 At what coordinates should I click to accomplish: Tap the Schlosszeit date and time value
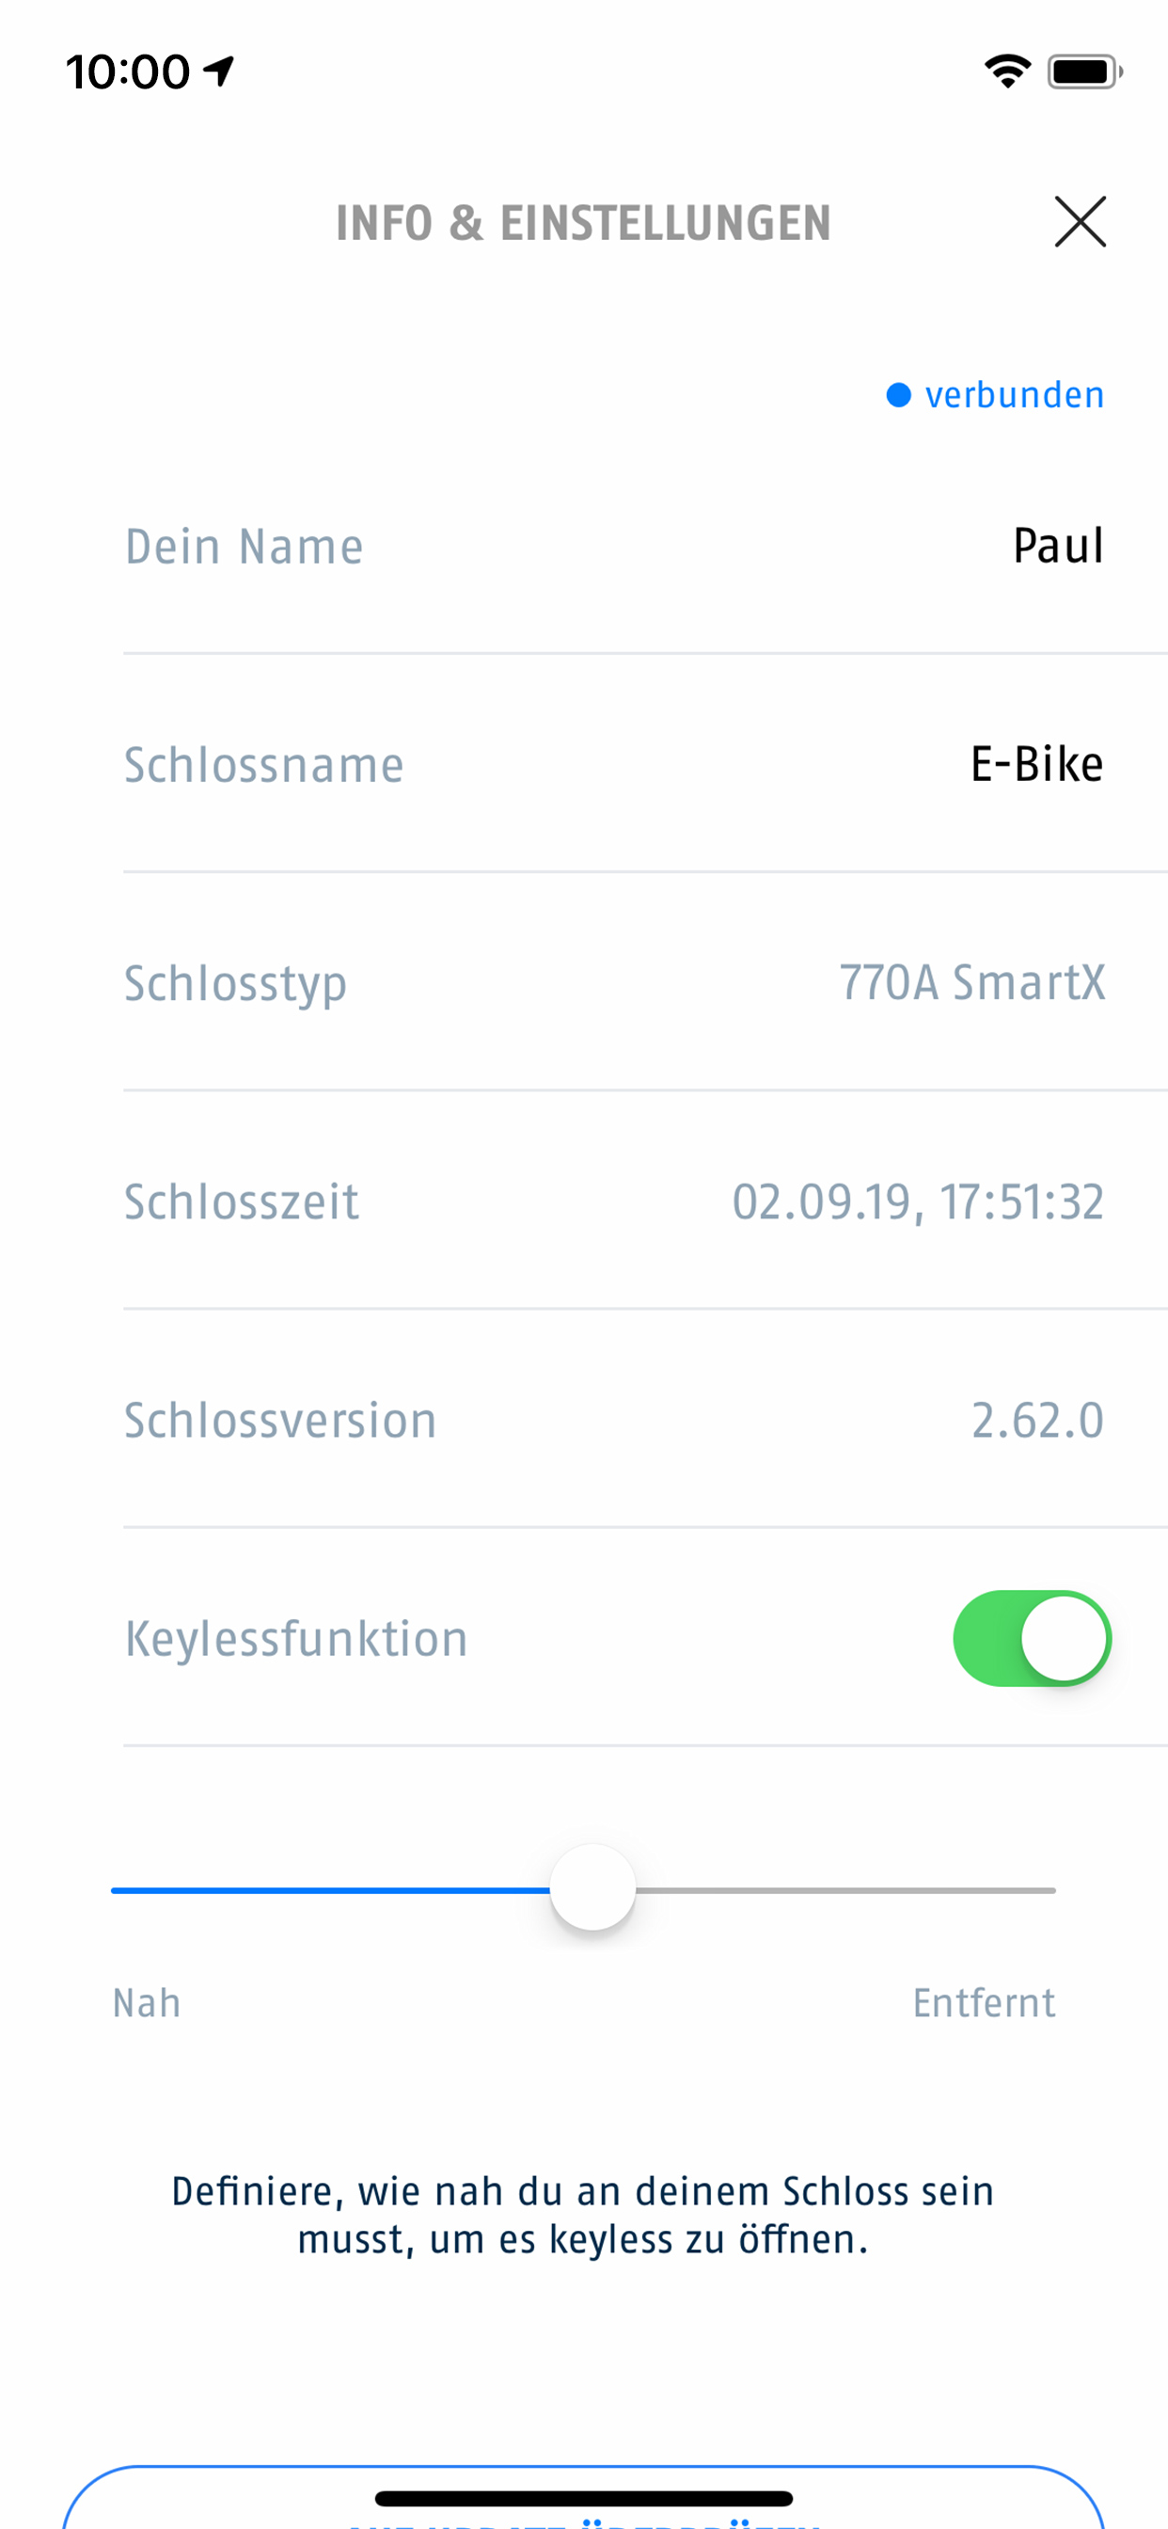coord(919,1201)
